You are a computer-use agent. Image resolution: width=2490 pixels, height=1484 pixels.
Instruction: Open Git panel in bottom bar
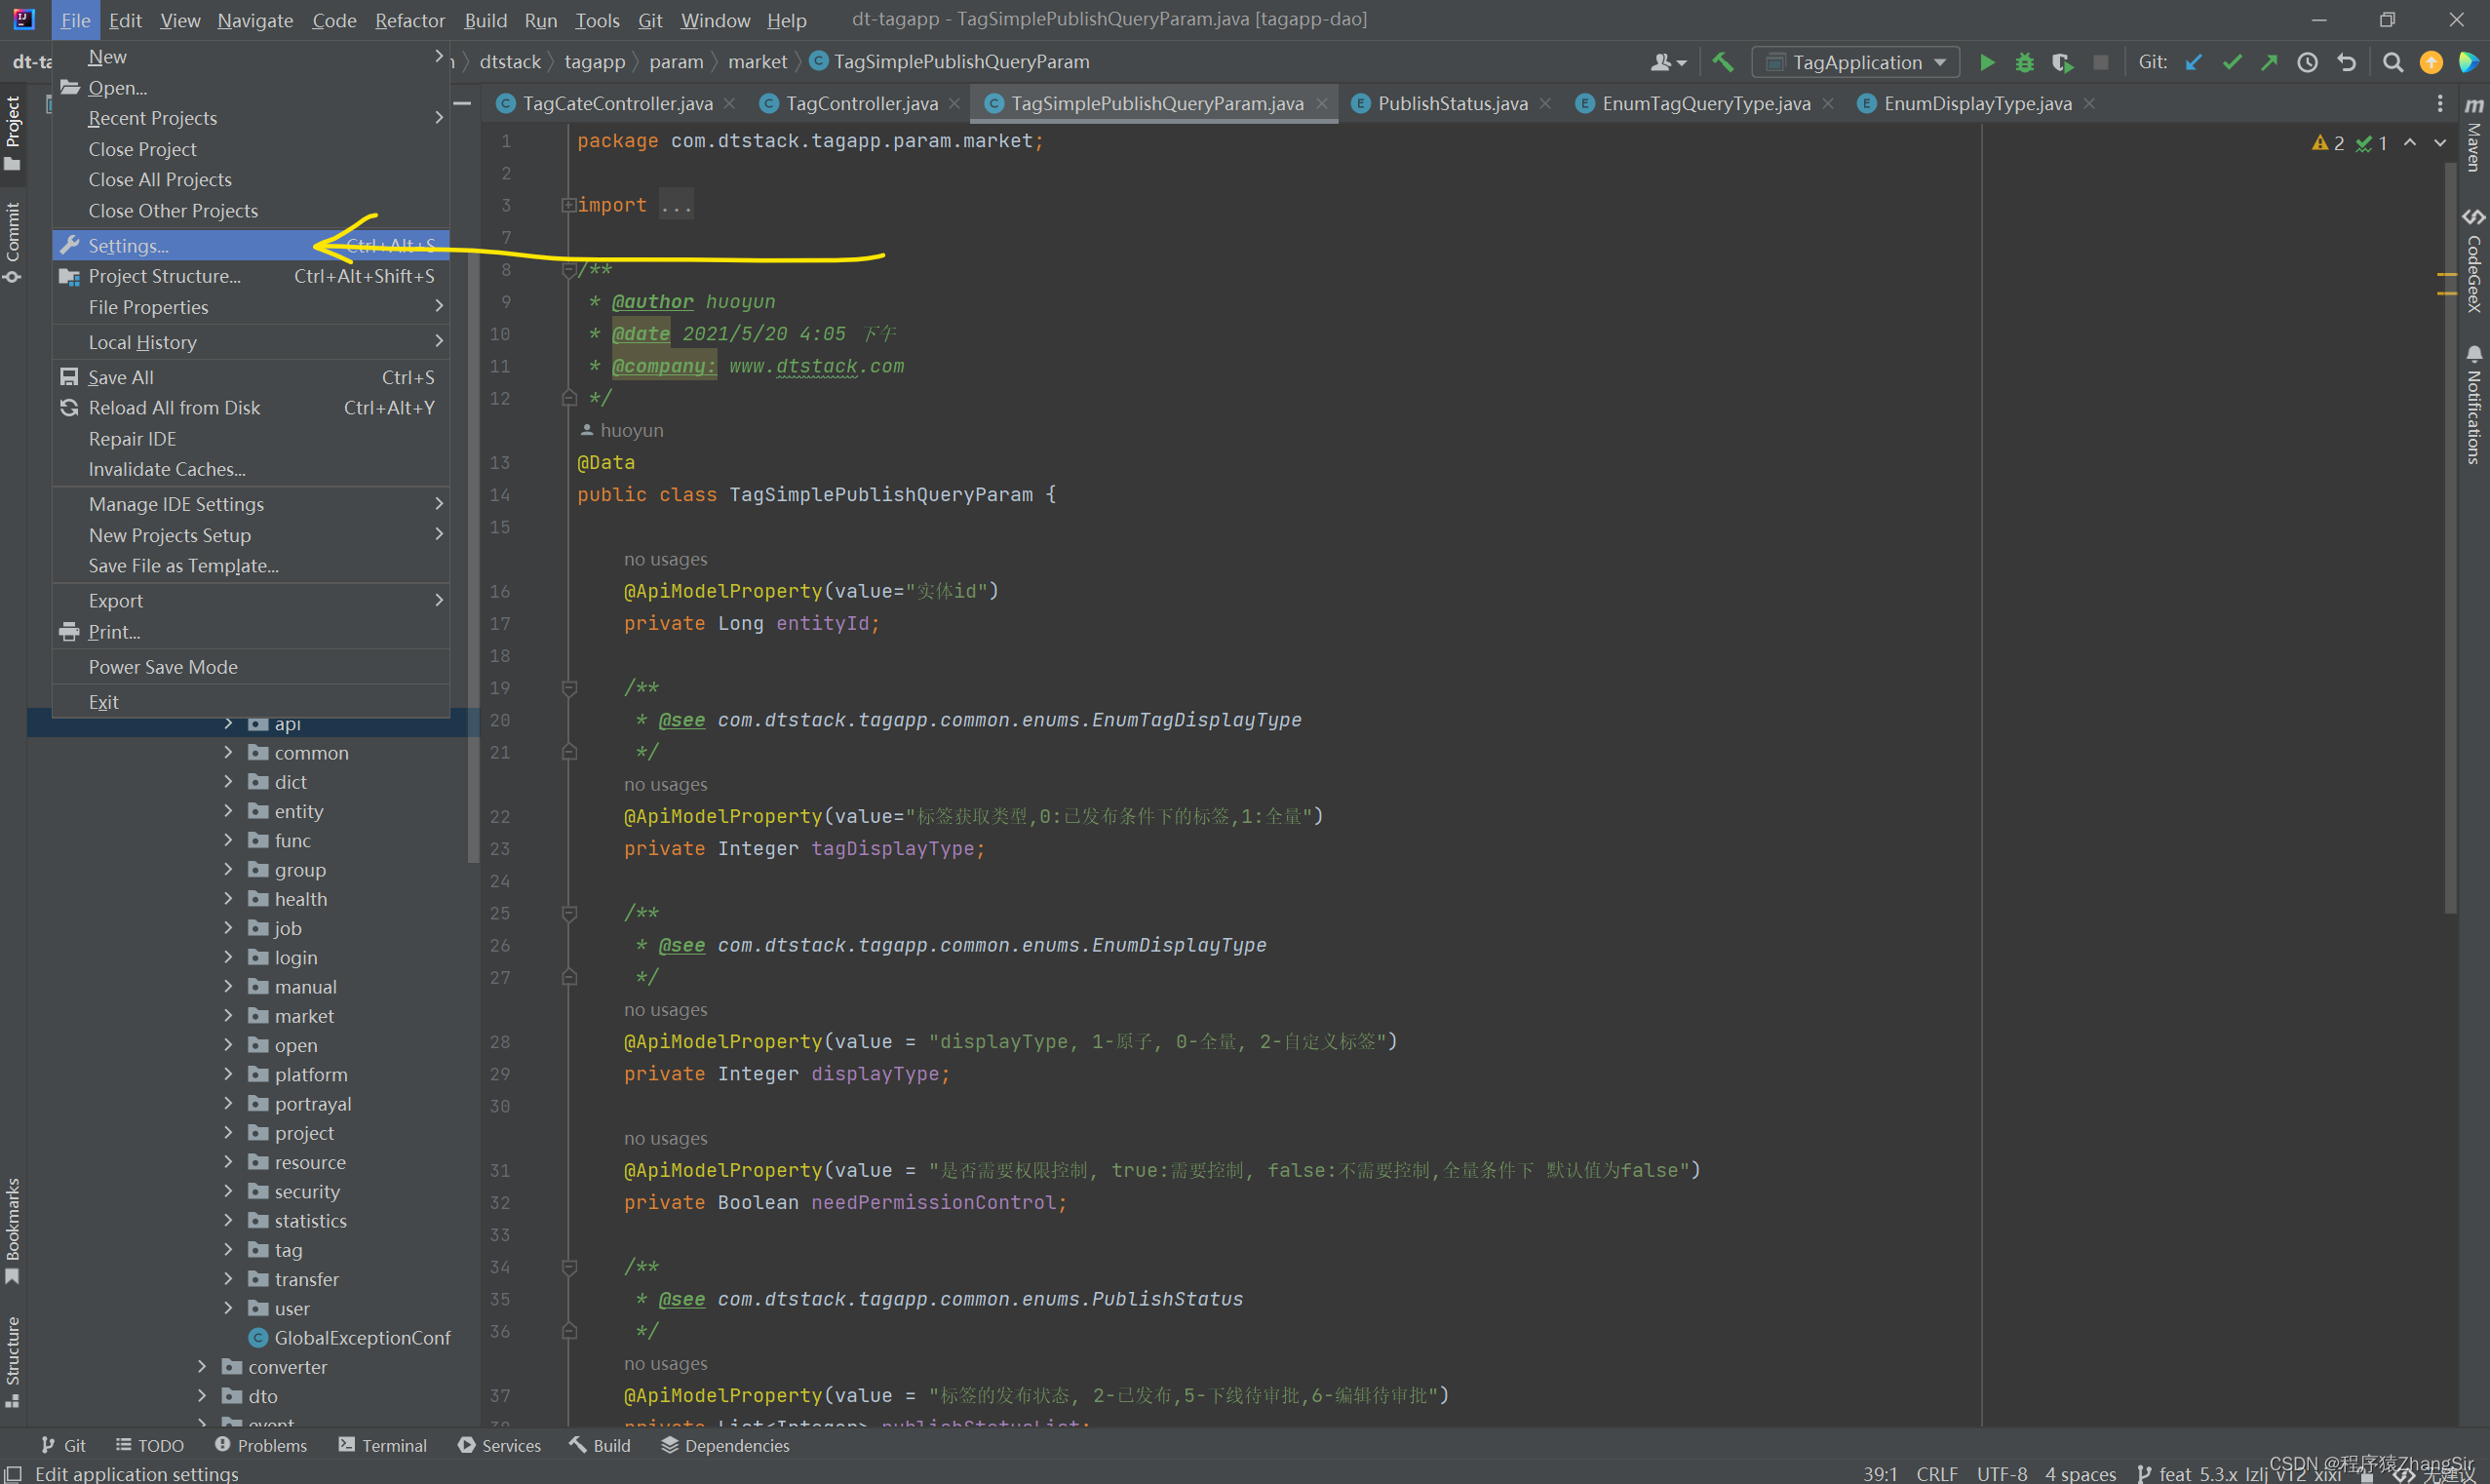(x=63, y=1445)
